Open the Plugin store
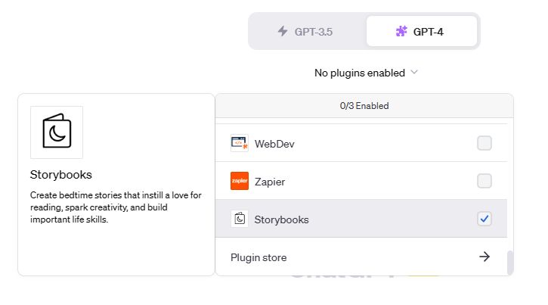 pyautogui.click(x=361, y=257)
